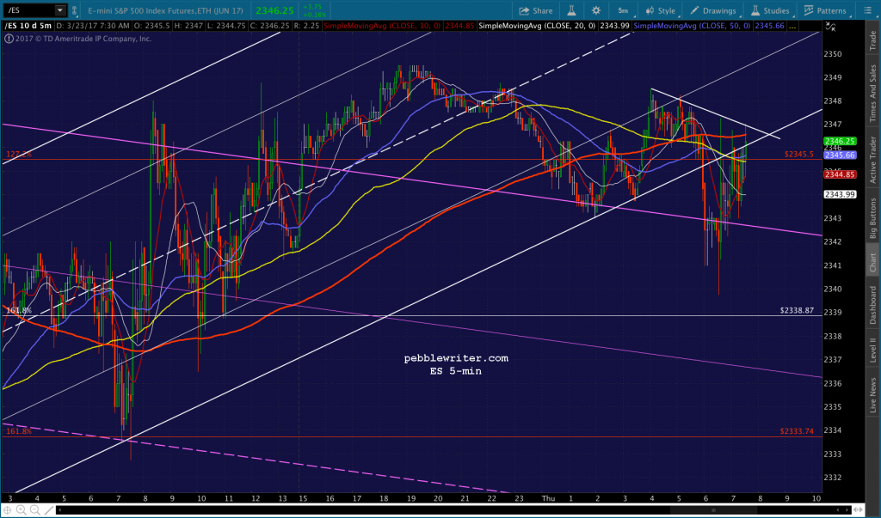Click red 2344.85 price bubble on axis

(840, 174)
